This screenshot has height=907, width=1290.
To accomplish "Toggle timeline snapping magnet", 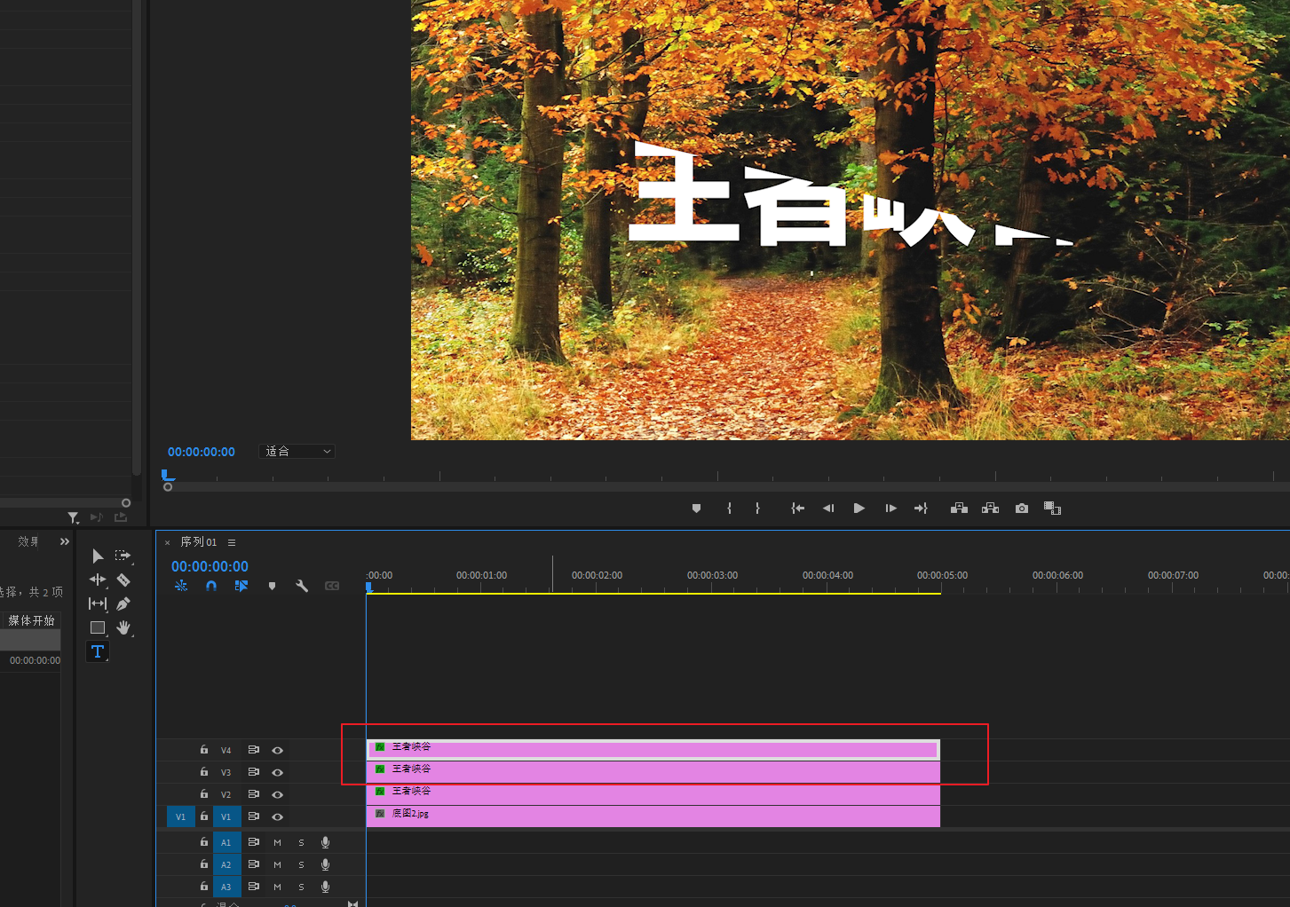I will coord(211,586).
